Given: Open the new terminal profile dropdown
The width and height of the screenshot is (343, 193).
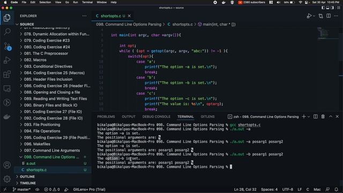Looking at the screenshot, I should (x=309, y=117).
